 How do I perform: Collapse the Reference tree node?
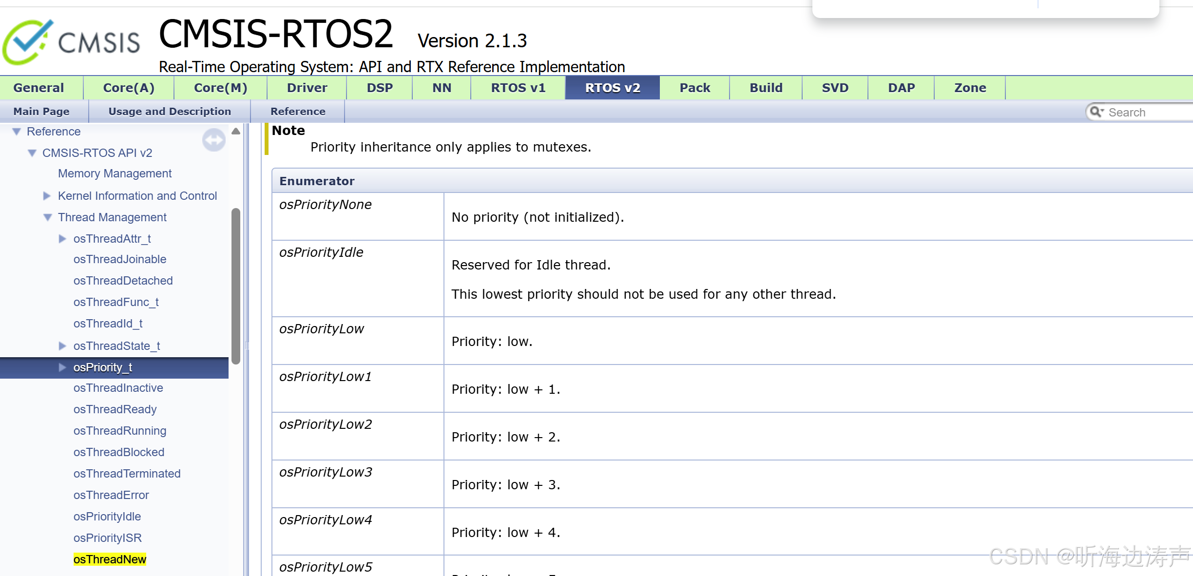click(x=17, y=132)
